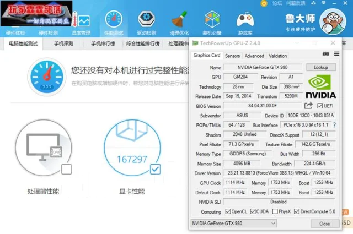Select 电脑性能测试 tab

click(x=23, y=43)
